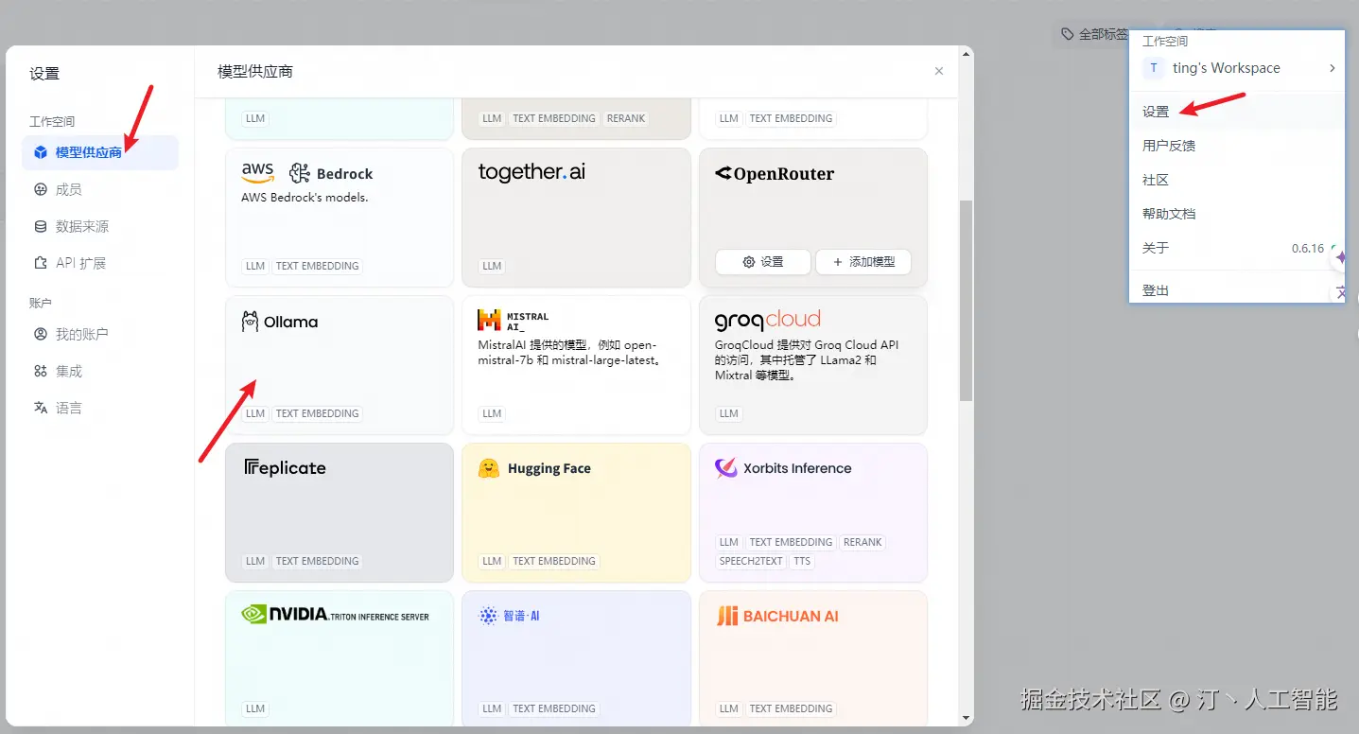This screenshot has height=734, width=1359.
Task: Click the NVIDIA Triton Inference Server logo
Action: (x=336, y=615)
